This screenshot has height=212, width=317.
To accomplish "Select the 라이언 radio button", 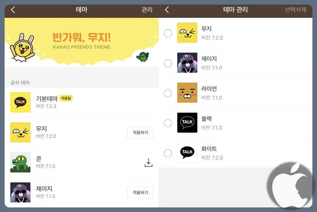I will (168, 93).
